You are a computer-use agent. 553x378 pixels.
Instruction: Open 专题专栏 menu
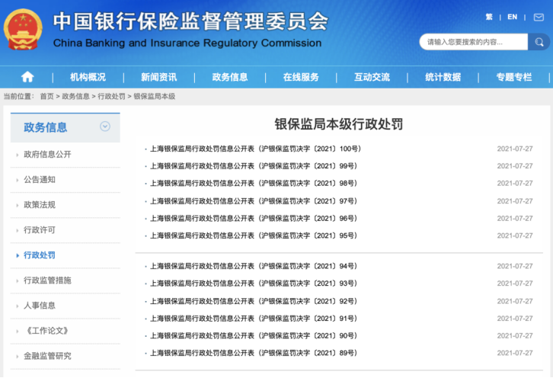coord(514,77)
